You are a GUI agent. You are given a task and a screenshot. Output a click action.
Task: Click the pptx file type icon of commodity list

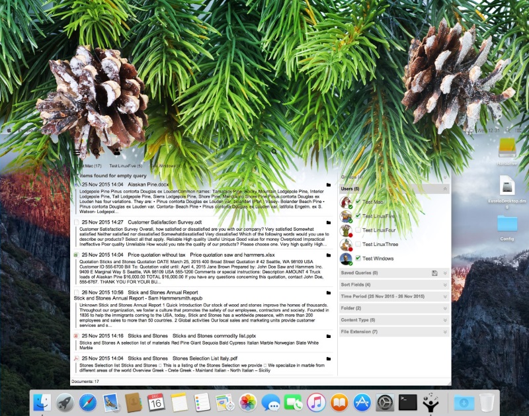(x=76, y=336)
